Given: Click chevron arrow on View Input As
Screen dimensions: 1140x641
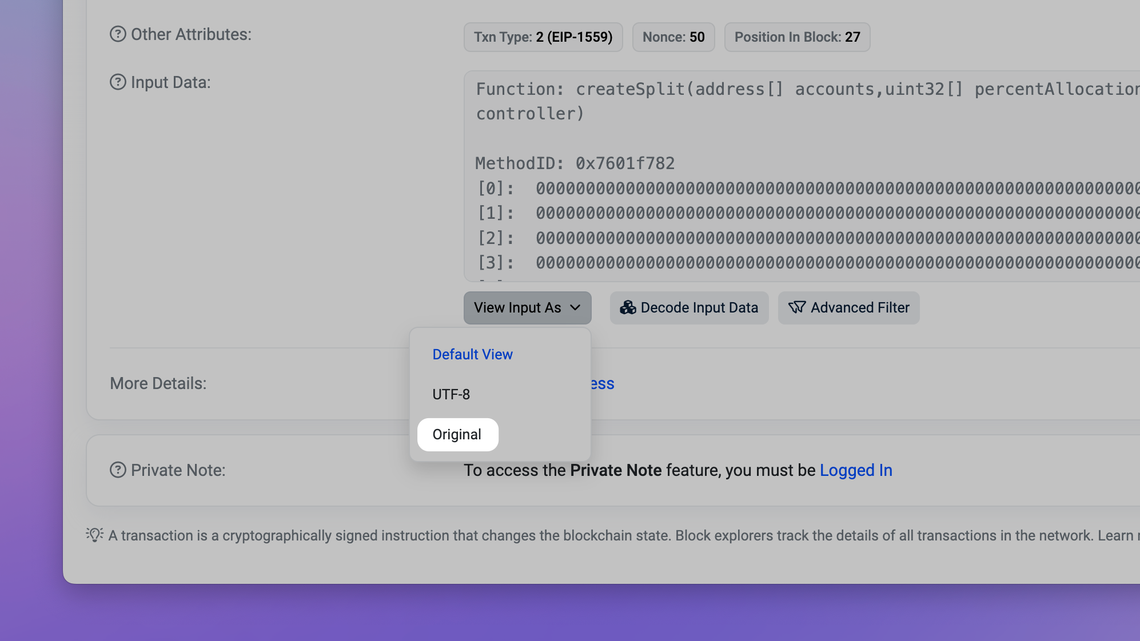Looking at the screenshot, I should click(575, 307).
